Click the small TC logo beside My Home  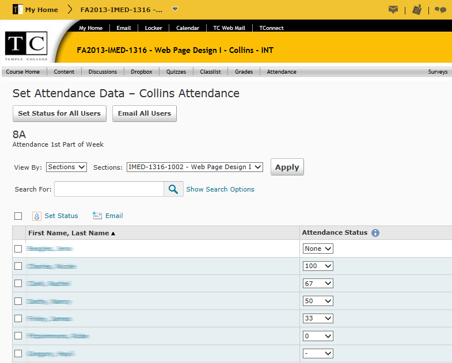click(18, 10)
